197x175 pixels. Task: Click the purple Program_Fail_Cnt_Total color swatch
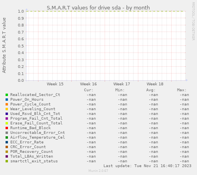7,119
